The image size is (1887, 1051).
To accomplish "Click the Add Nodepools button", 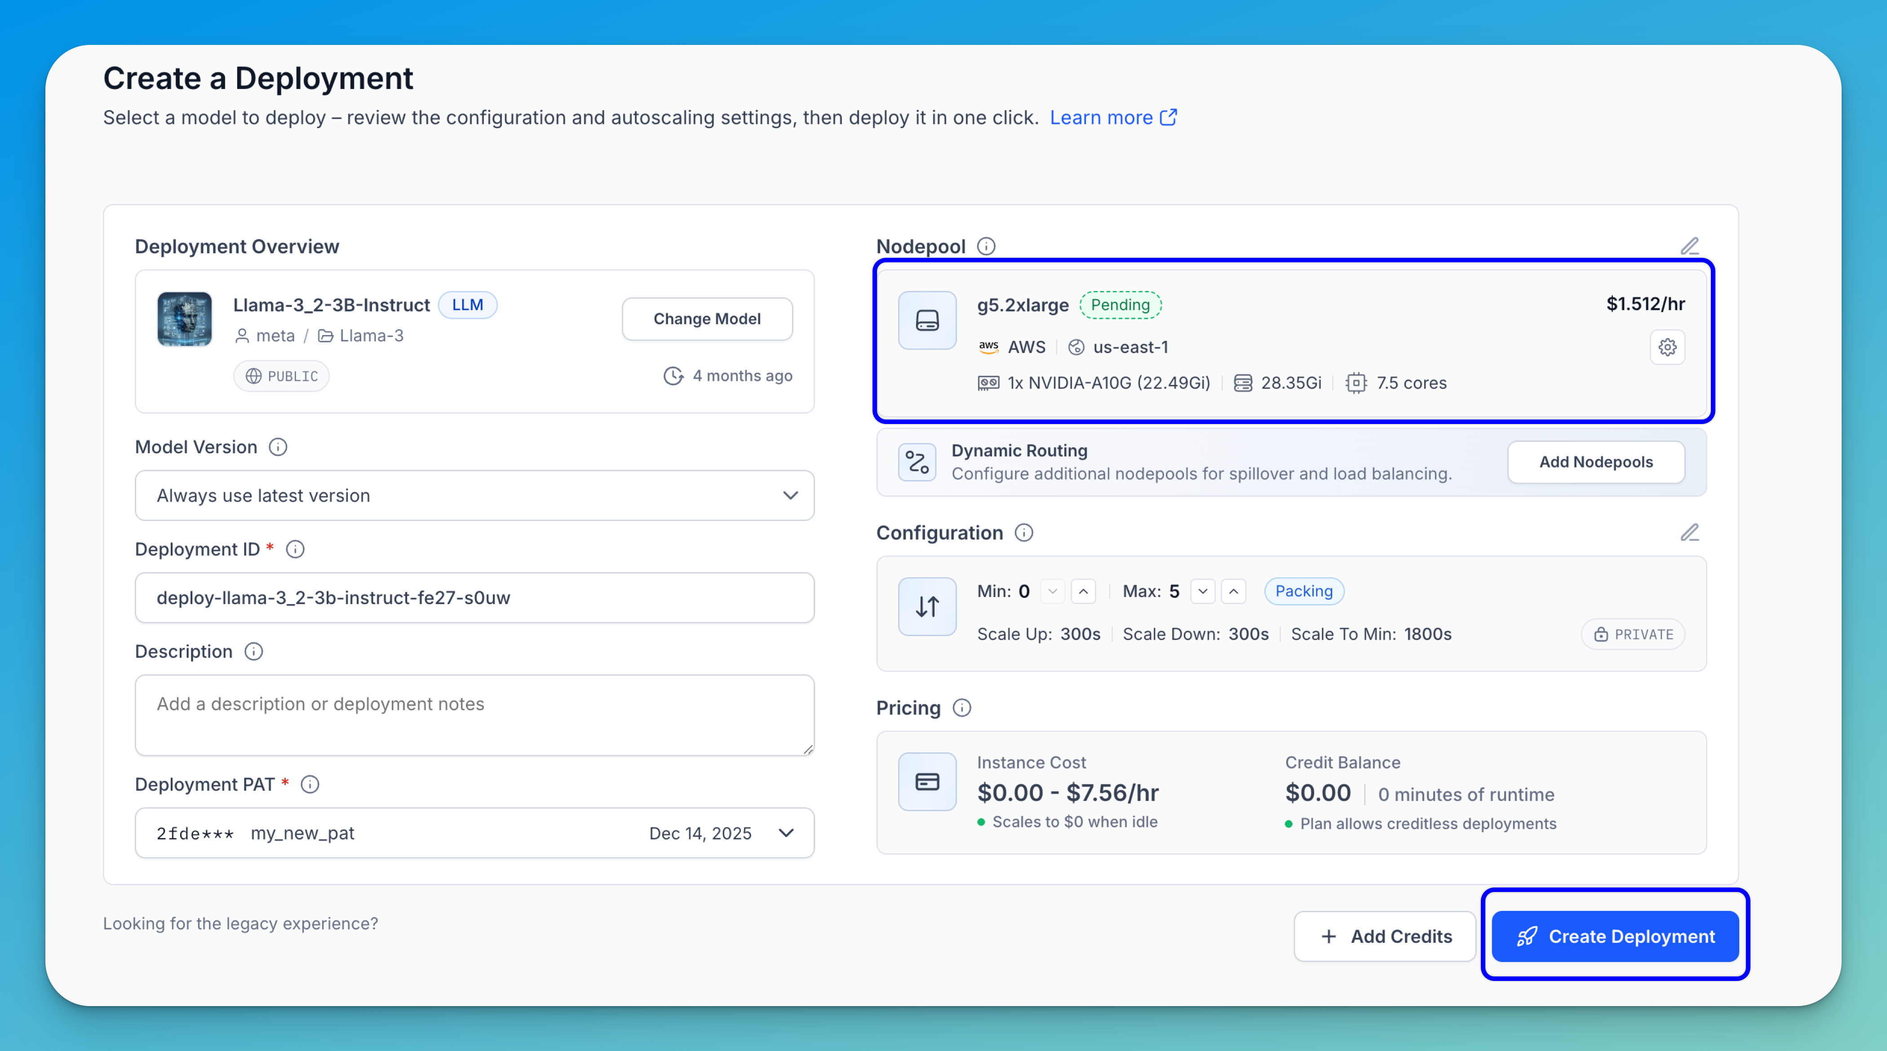I will [1595, 462].
